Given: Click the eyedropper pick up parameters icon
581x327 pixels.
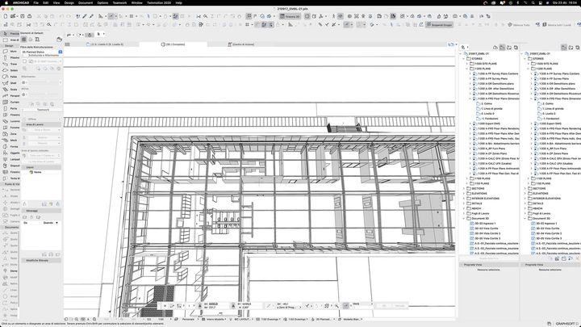Looking at the screenshot, I should 85,16.
